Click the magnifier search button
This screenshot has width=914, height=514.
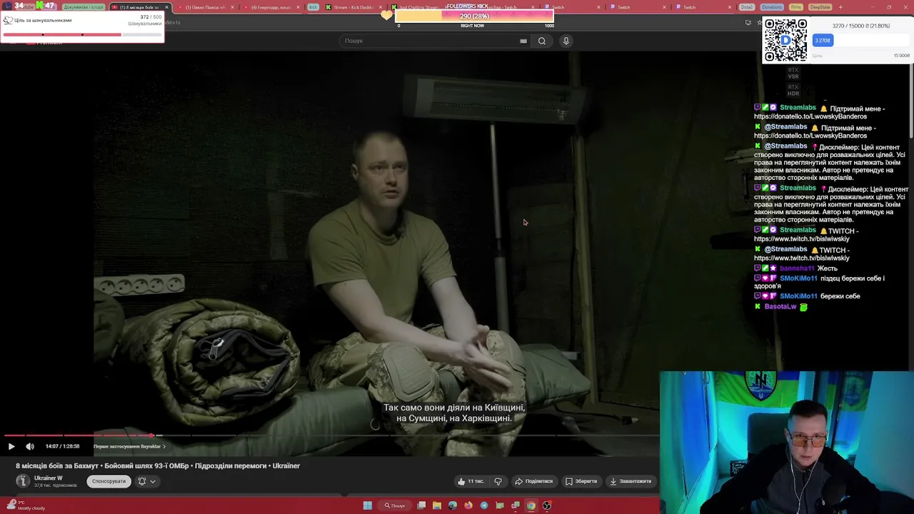pos(542,41)
